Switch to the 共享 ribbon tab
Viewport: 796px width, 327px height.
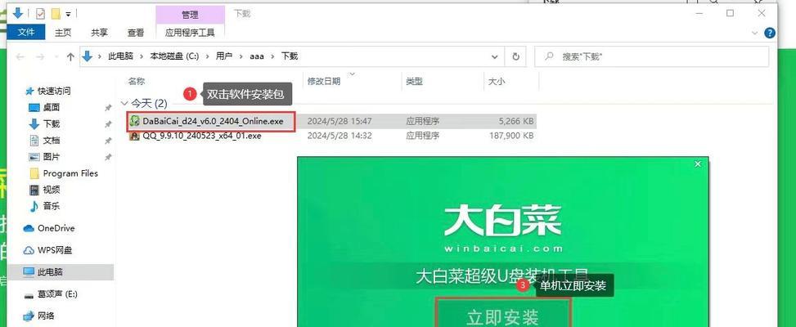tap(99, 33)
